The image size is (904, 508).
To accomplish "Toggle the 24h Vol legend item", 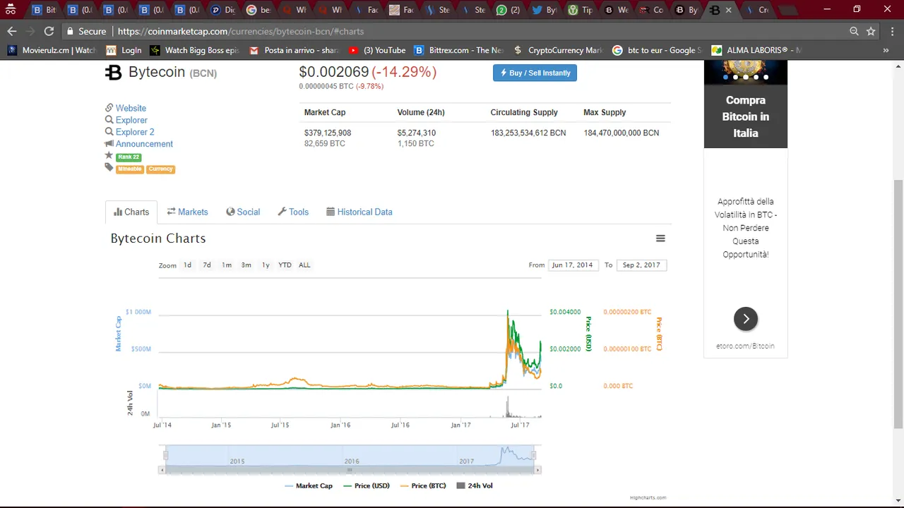I will tap(475, 485).
